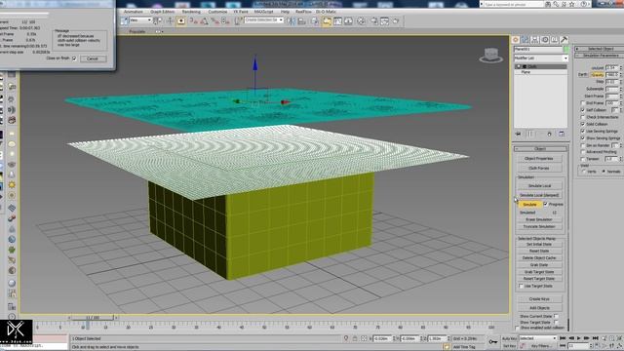
Task: Toggle the Progress checkbox beside Simulate
Action: pos(545,204)
